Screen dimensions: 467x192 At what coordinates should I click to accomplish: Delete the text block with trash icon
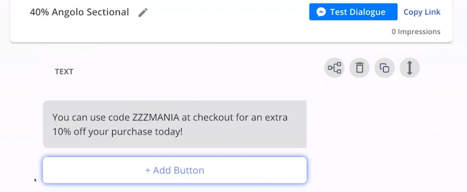359,68
